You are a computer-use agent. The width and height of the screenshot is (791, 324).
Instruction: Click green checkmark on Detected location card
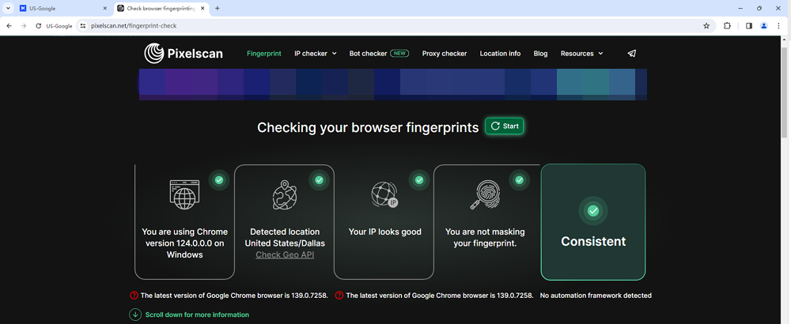pyautogui.click(x=319, y=180)
